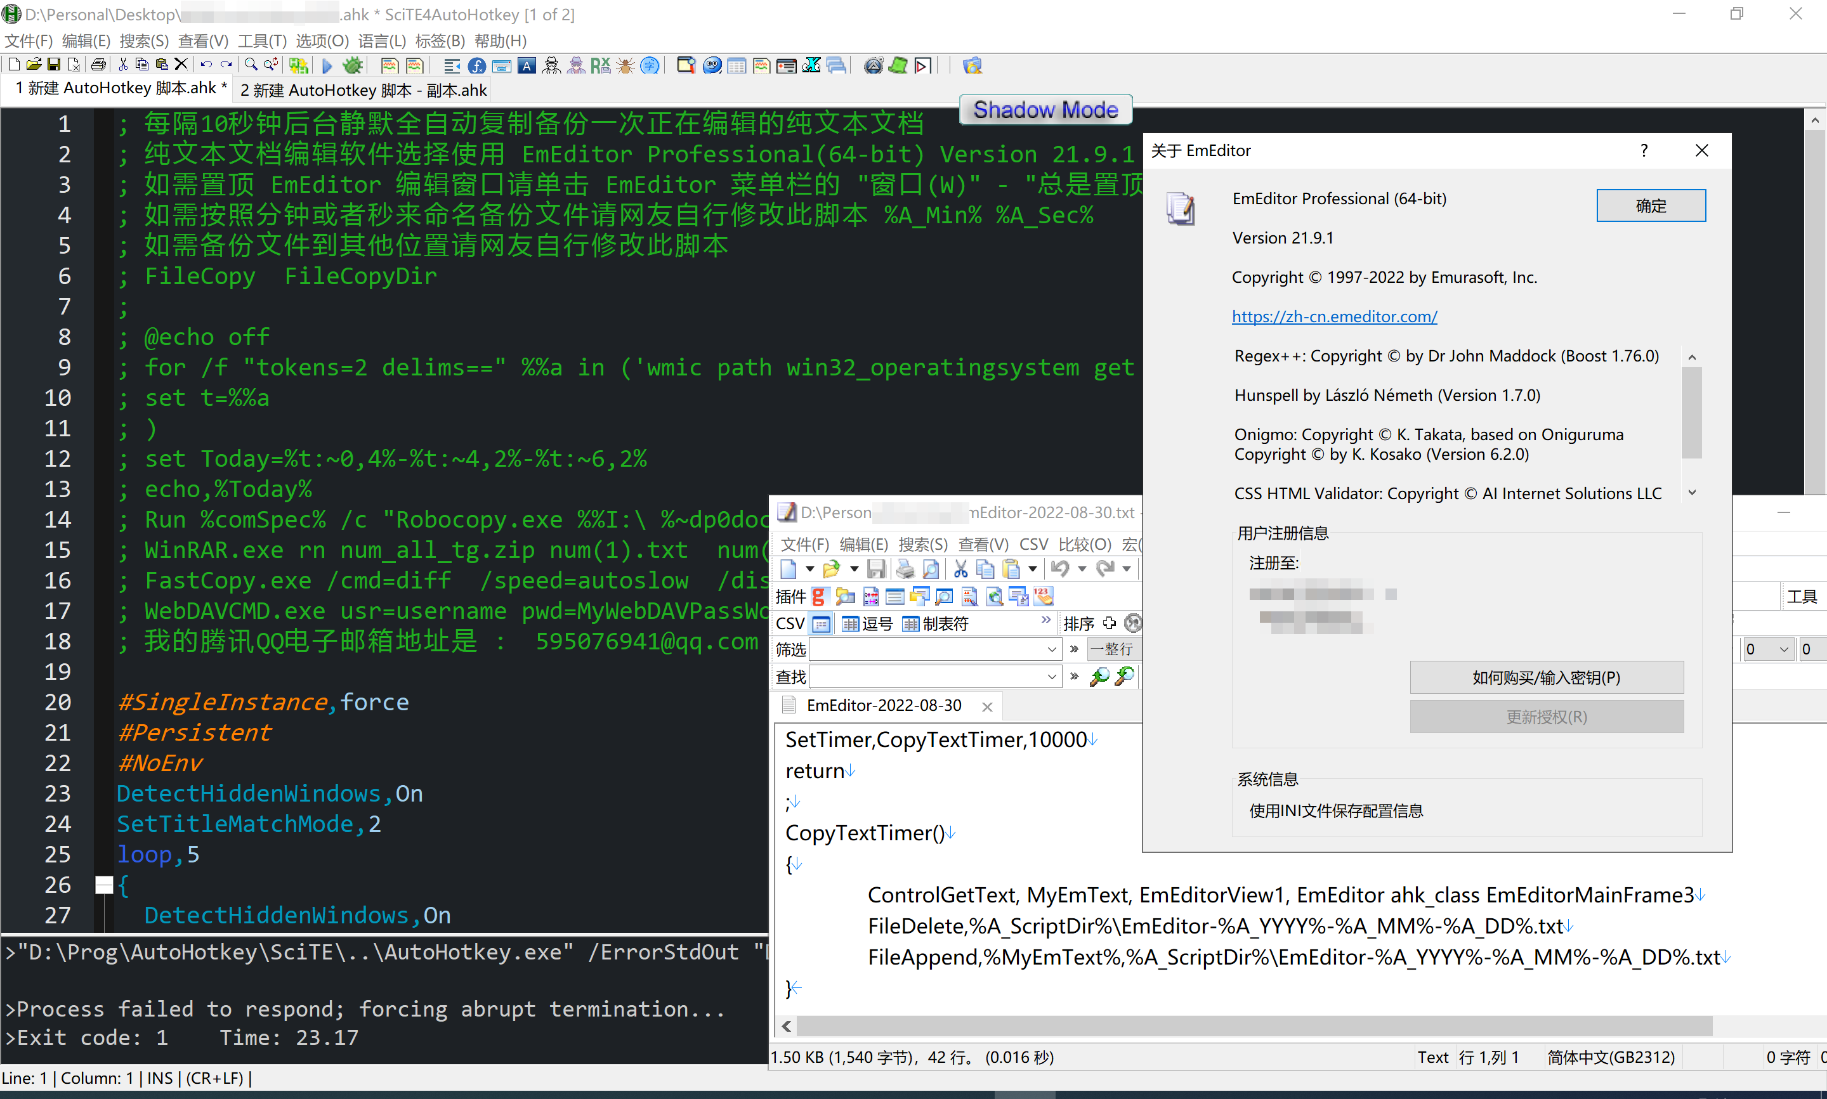Toggle the CSV normal mode button
The height and width of the screenshot is (1099, 1827).
tap(822, 624)
